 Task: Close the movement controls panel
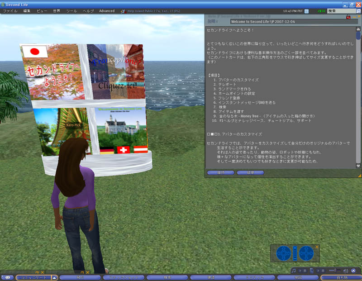pyautogui.click(x=317, y=247)
